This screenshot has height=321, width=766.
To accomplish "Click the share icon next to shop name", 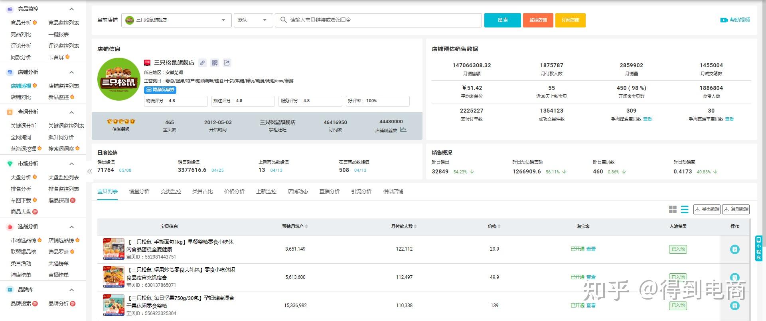I will click(227, 63).
